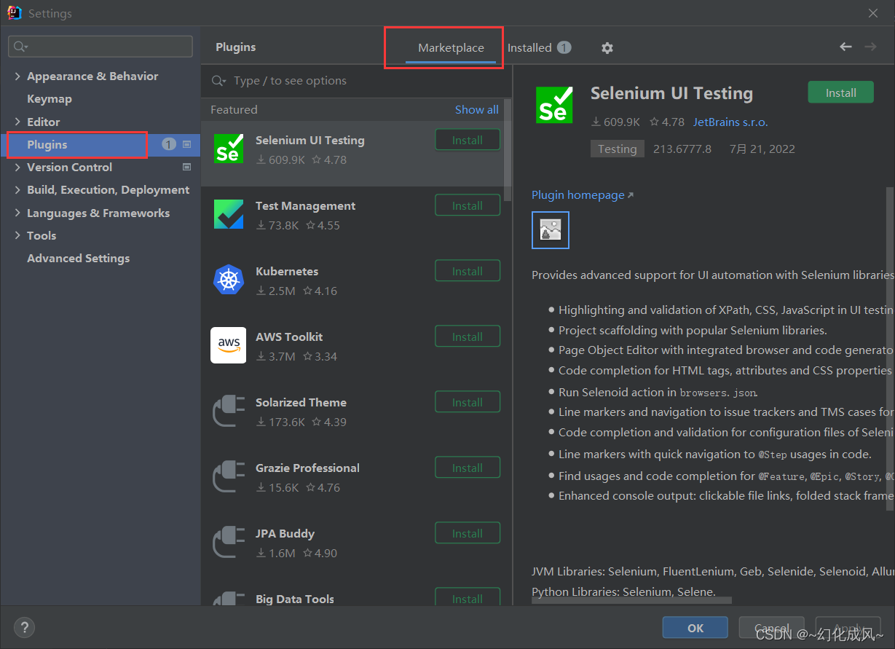Screen dimensions: 895x649
Task: Open Advanced Settings page
Action: coord(79,259)
